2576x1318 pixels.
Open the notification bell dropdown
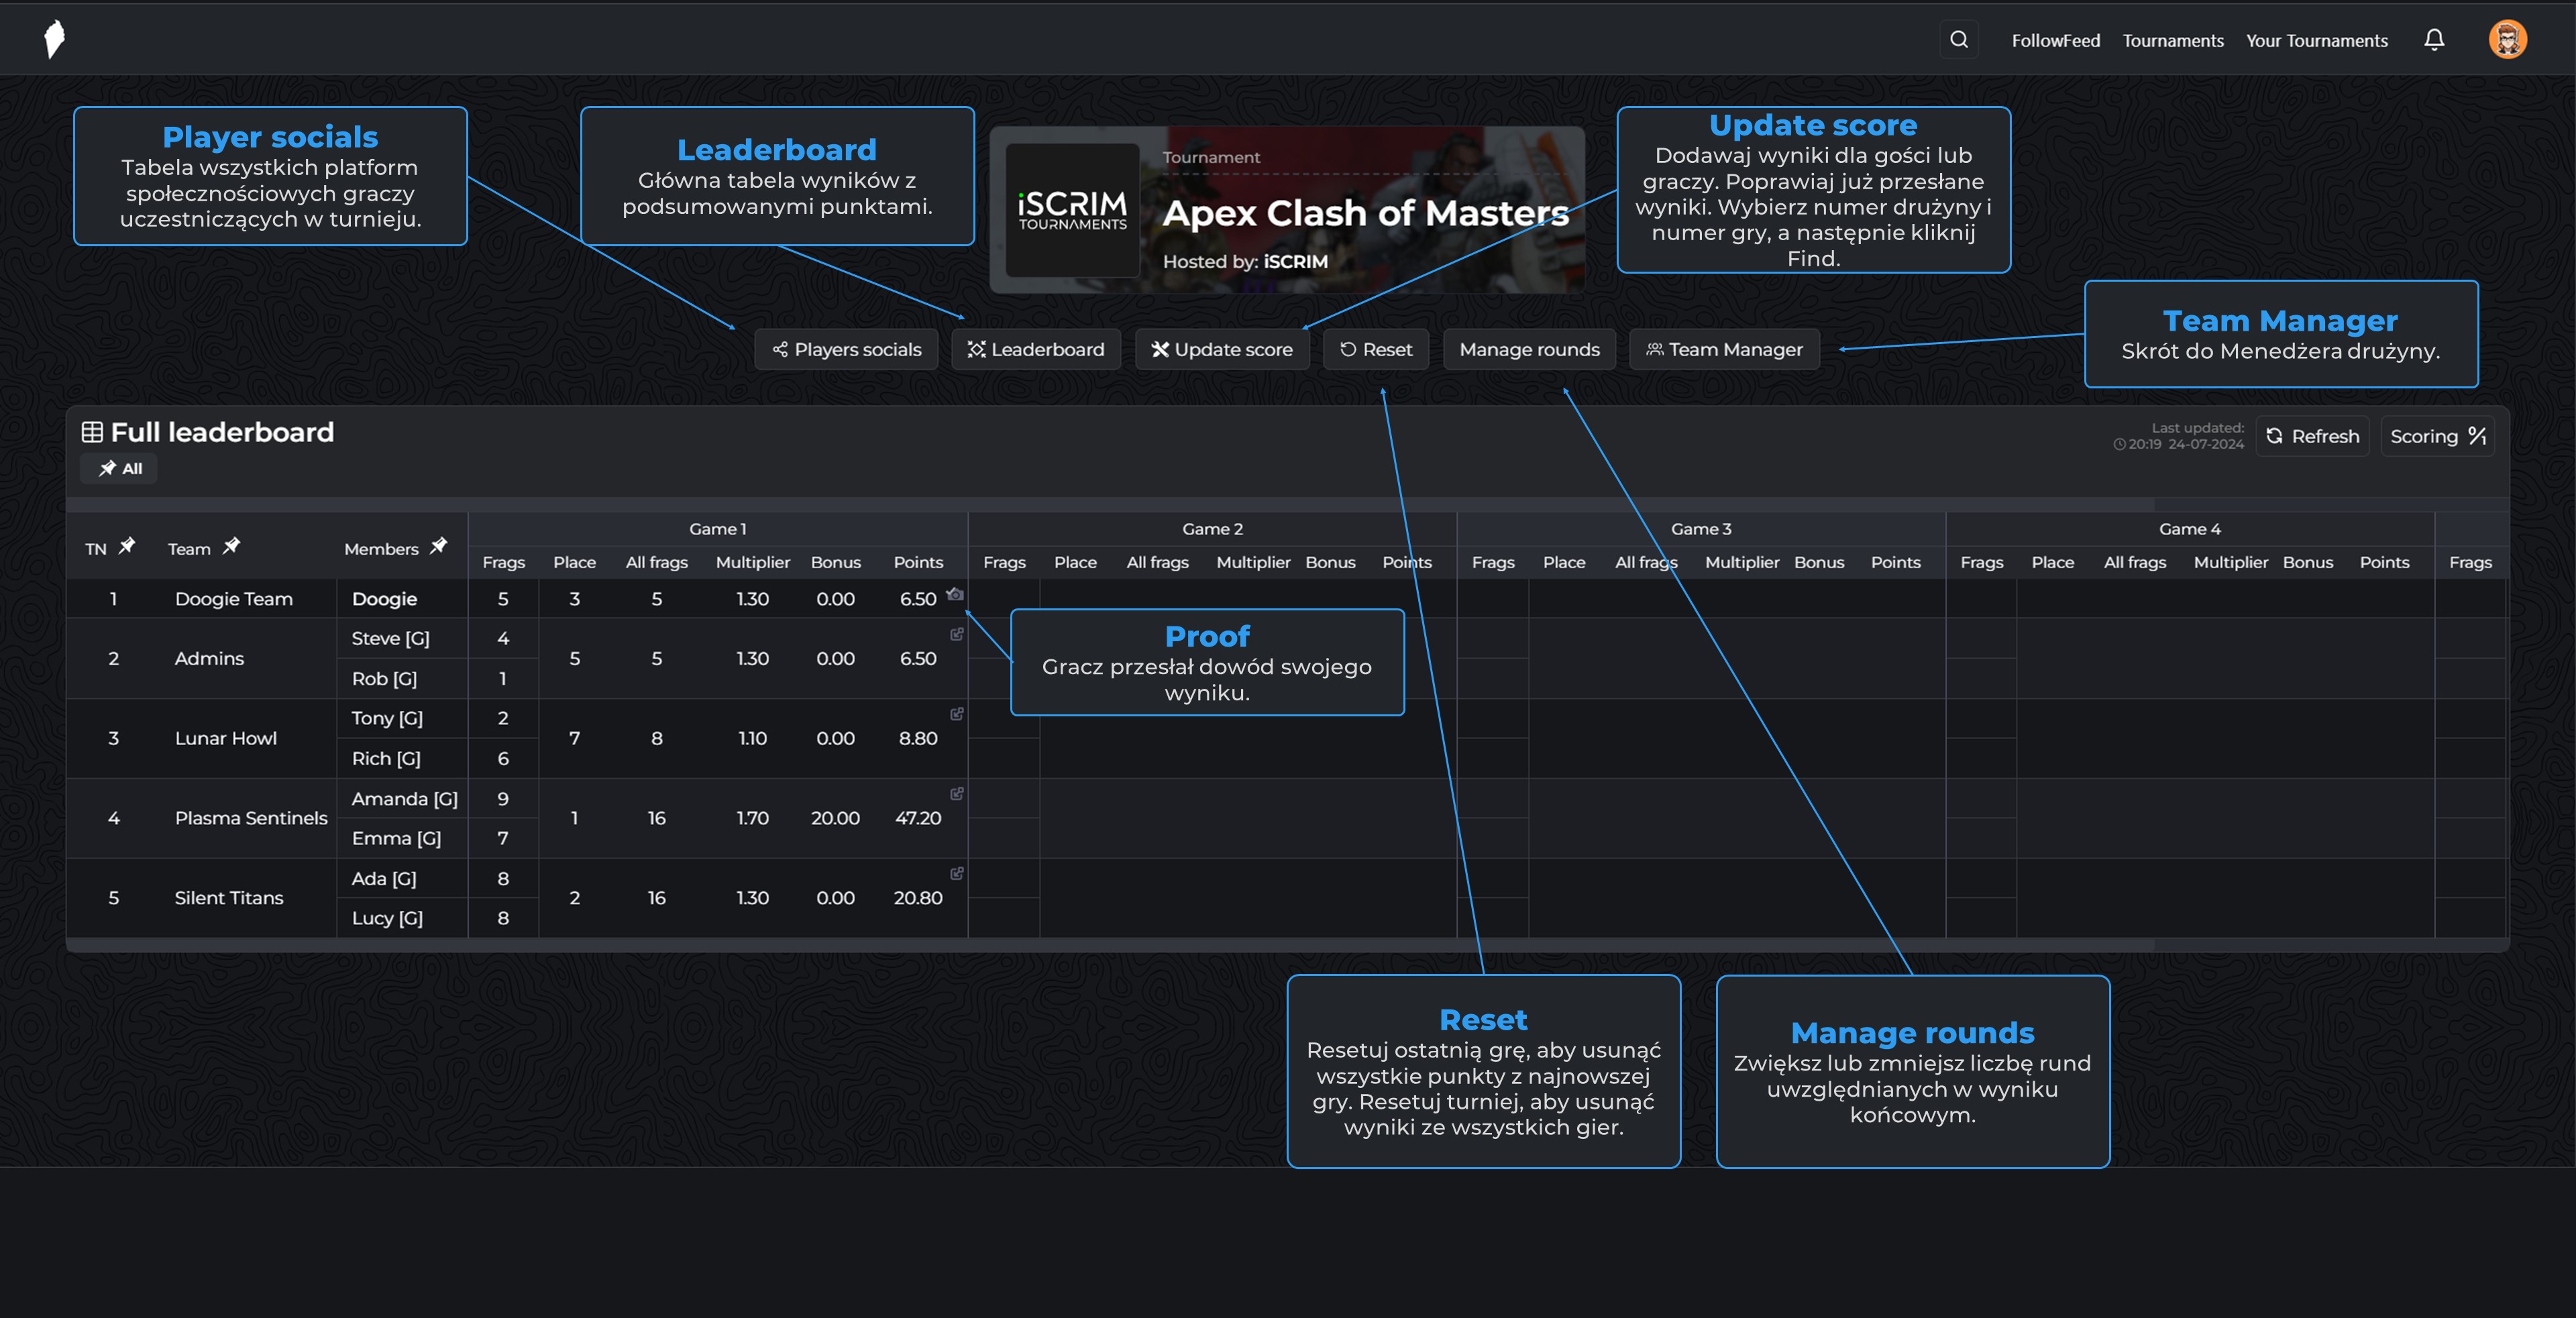coord(2434,39)
